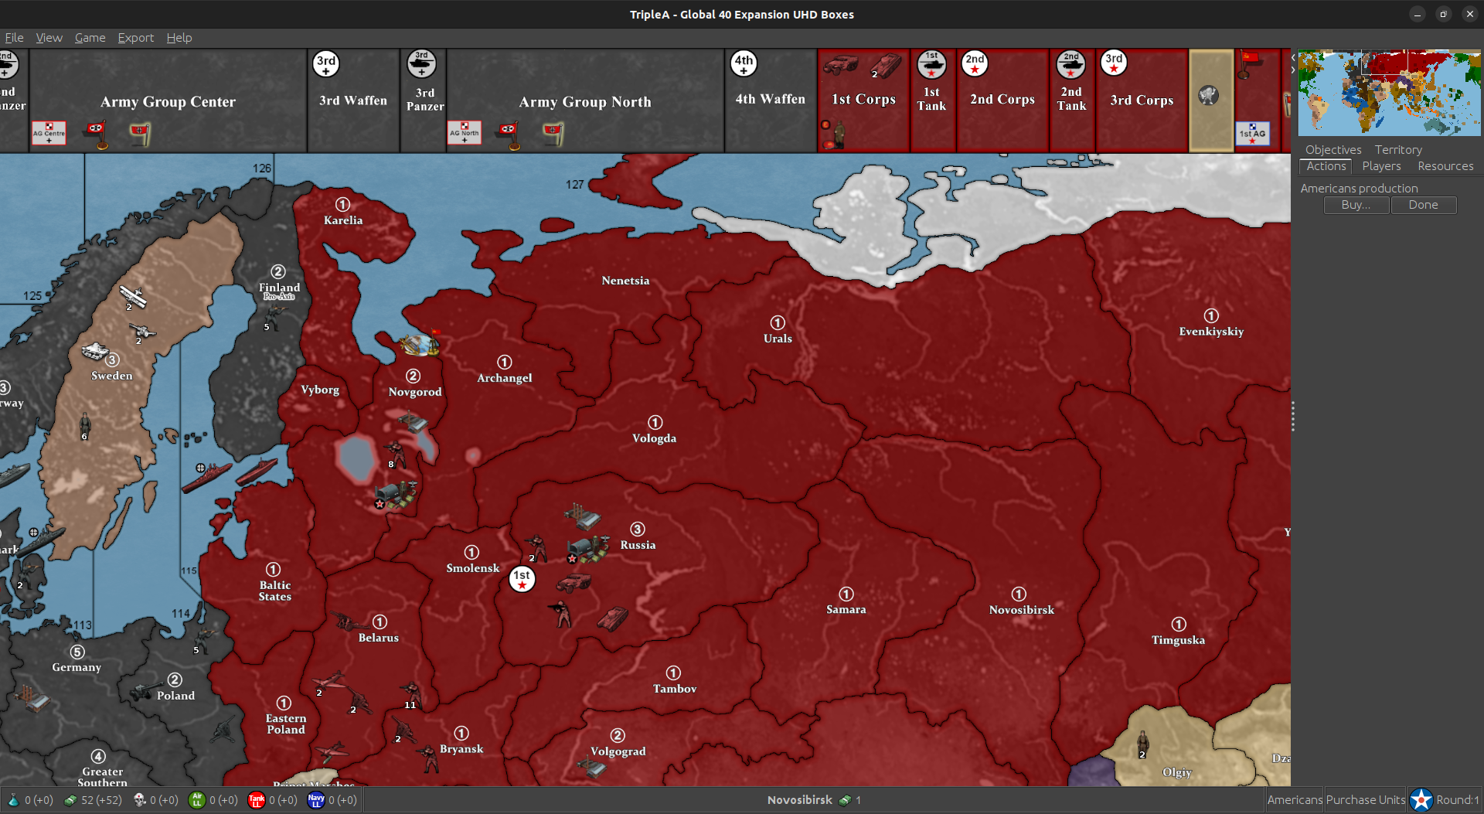Select the 2nd Corps star token
1484x814 pixels.
[975, 63]
